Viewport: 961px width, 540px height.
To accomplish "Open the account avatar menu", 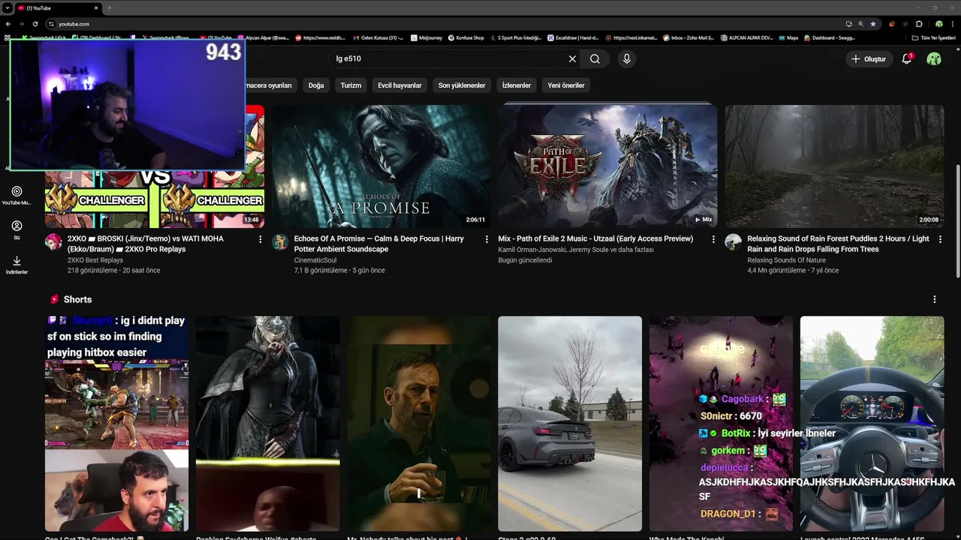I will coord(934,58).
